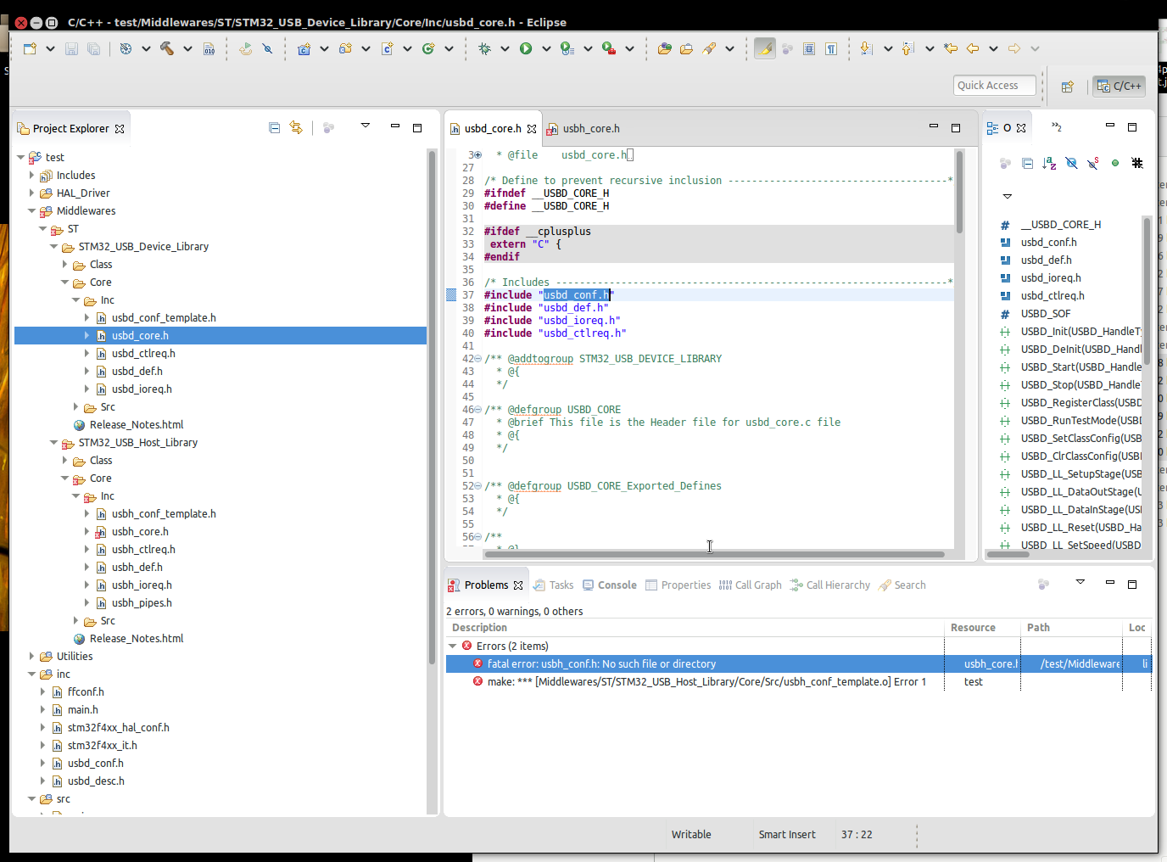The height and width of the screenshot is (862, 1167).
Task: Click the editor horizontal scrollbar
Action: pyautogui.click(x=713, y=555)
